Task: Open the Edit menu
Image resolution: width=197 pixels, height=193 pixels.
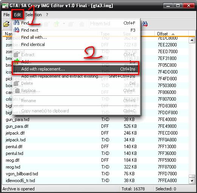Action: [x=17, y=15]
